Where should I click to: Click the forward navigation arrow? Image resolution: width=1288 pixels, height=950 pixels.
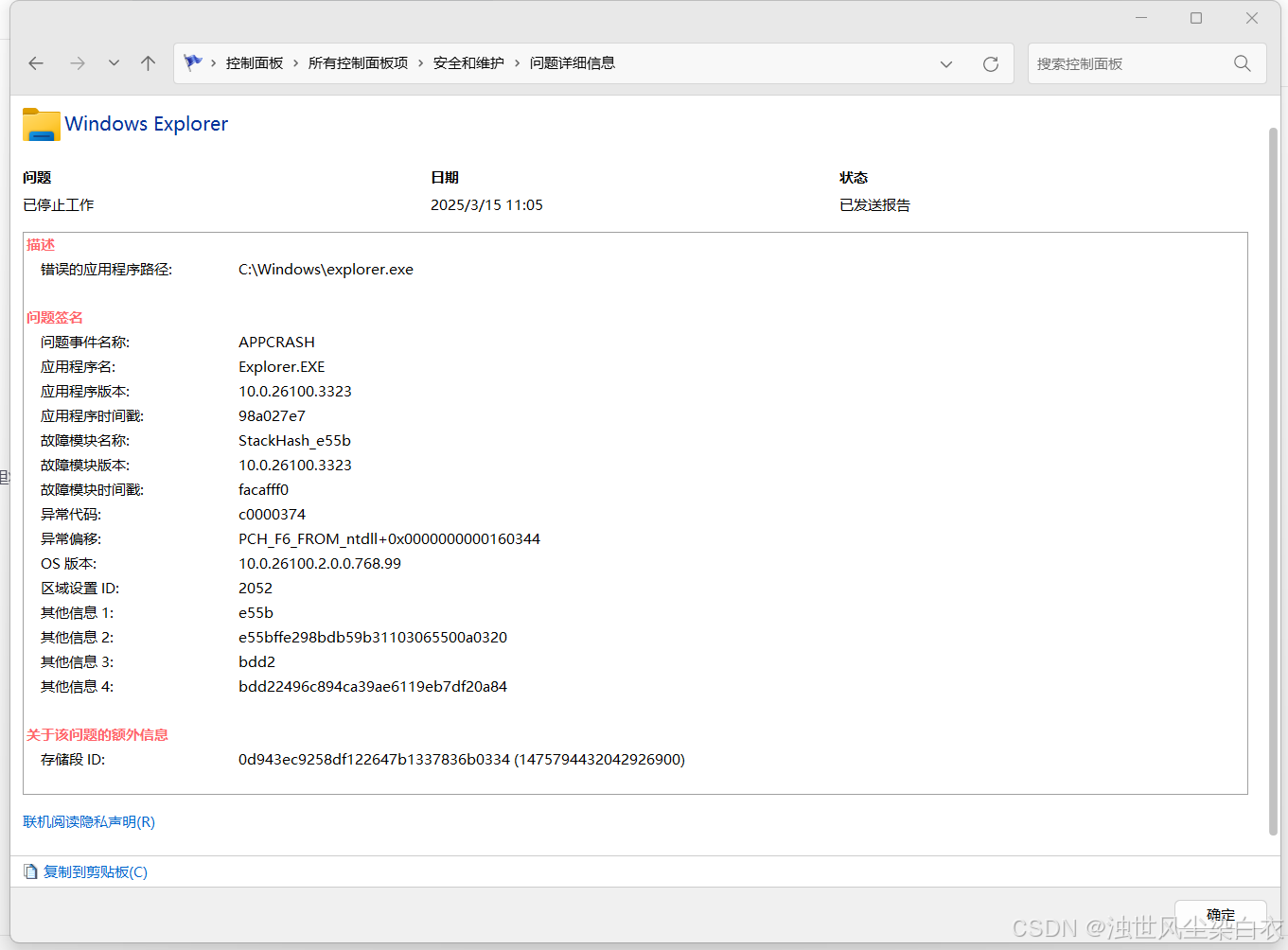pyautogui.click(x=78, y=63)
